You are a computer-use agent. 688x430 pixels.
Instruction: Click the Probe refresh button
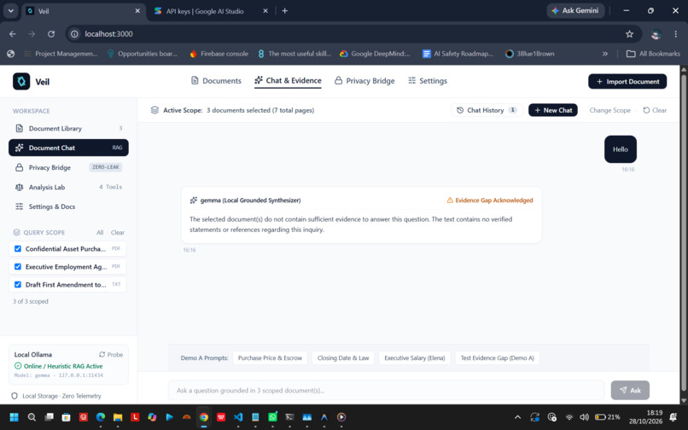111,355
